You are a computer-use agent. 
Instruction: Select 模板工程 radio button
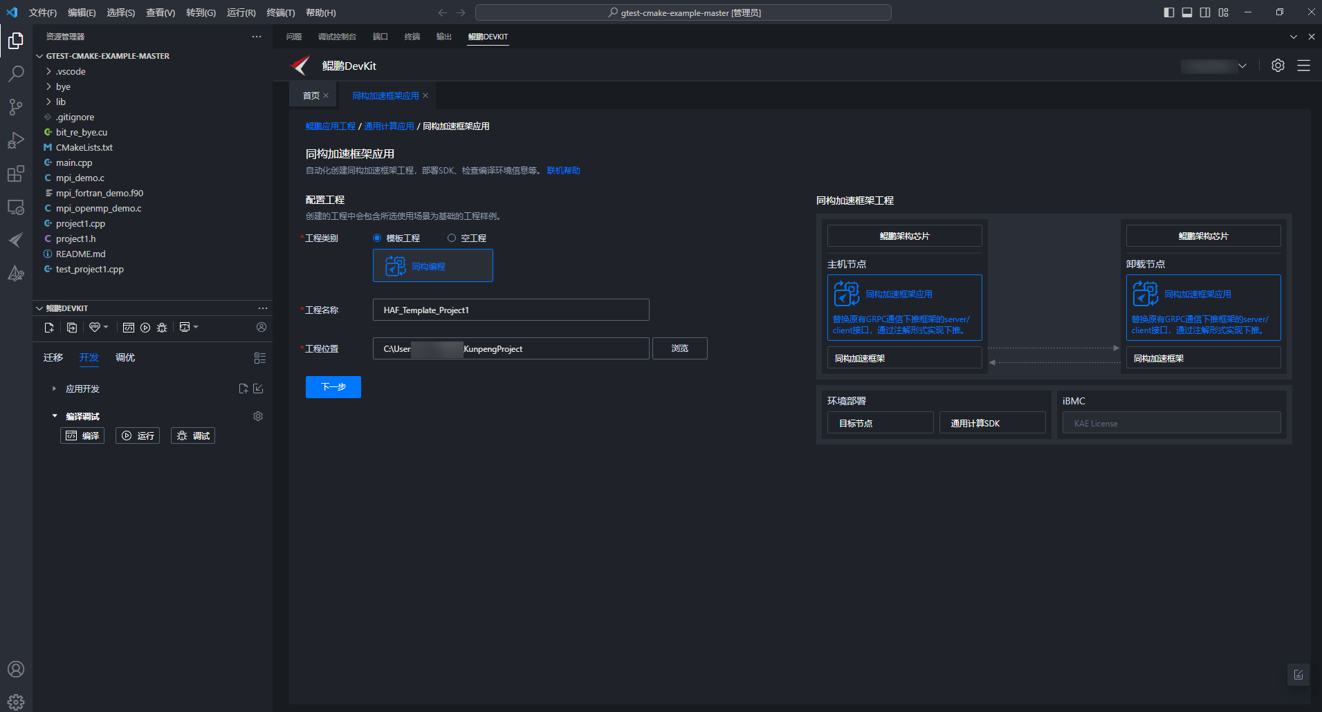coord(377,238)
